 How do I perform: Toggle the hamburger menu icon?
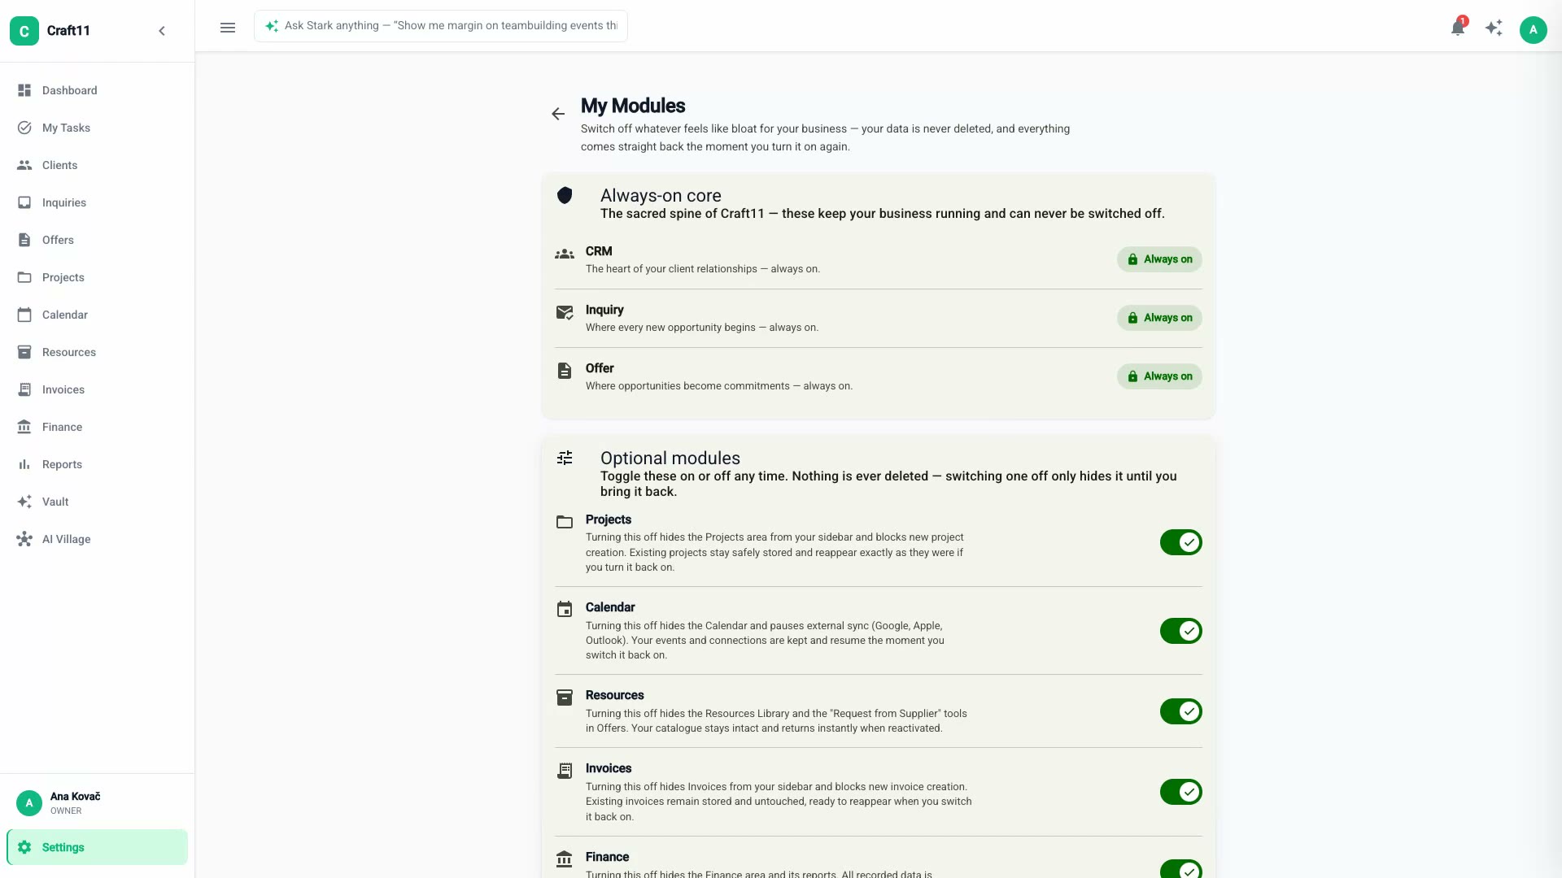pos(228,28)
